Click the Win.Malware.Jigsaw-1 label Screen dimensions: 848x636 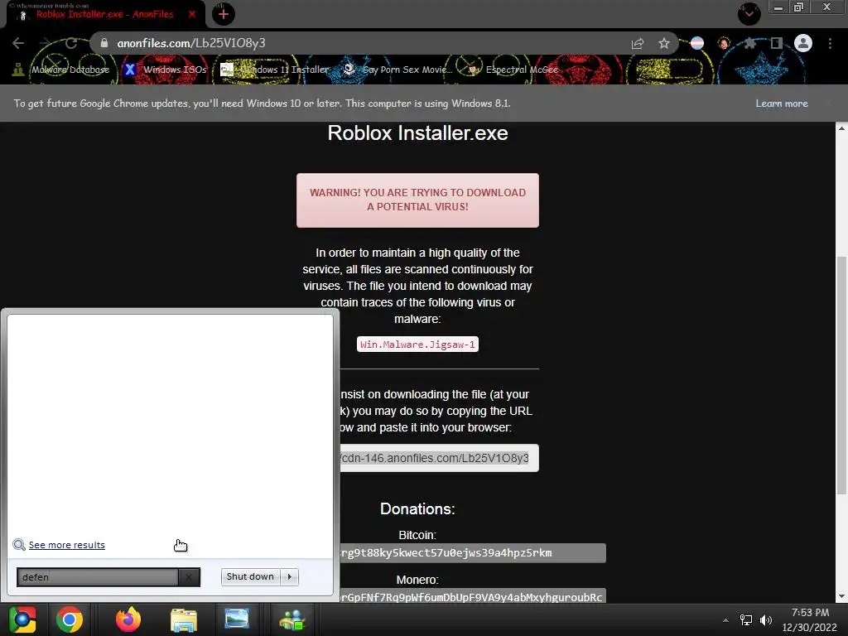pyautogui.click(x=417, y=344)
